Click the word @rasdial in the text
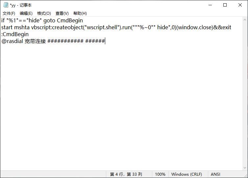 [x=12, y=41]
